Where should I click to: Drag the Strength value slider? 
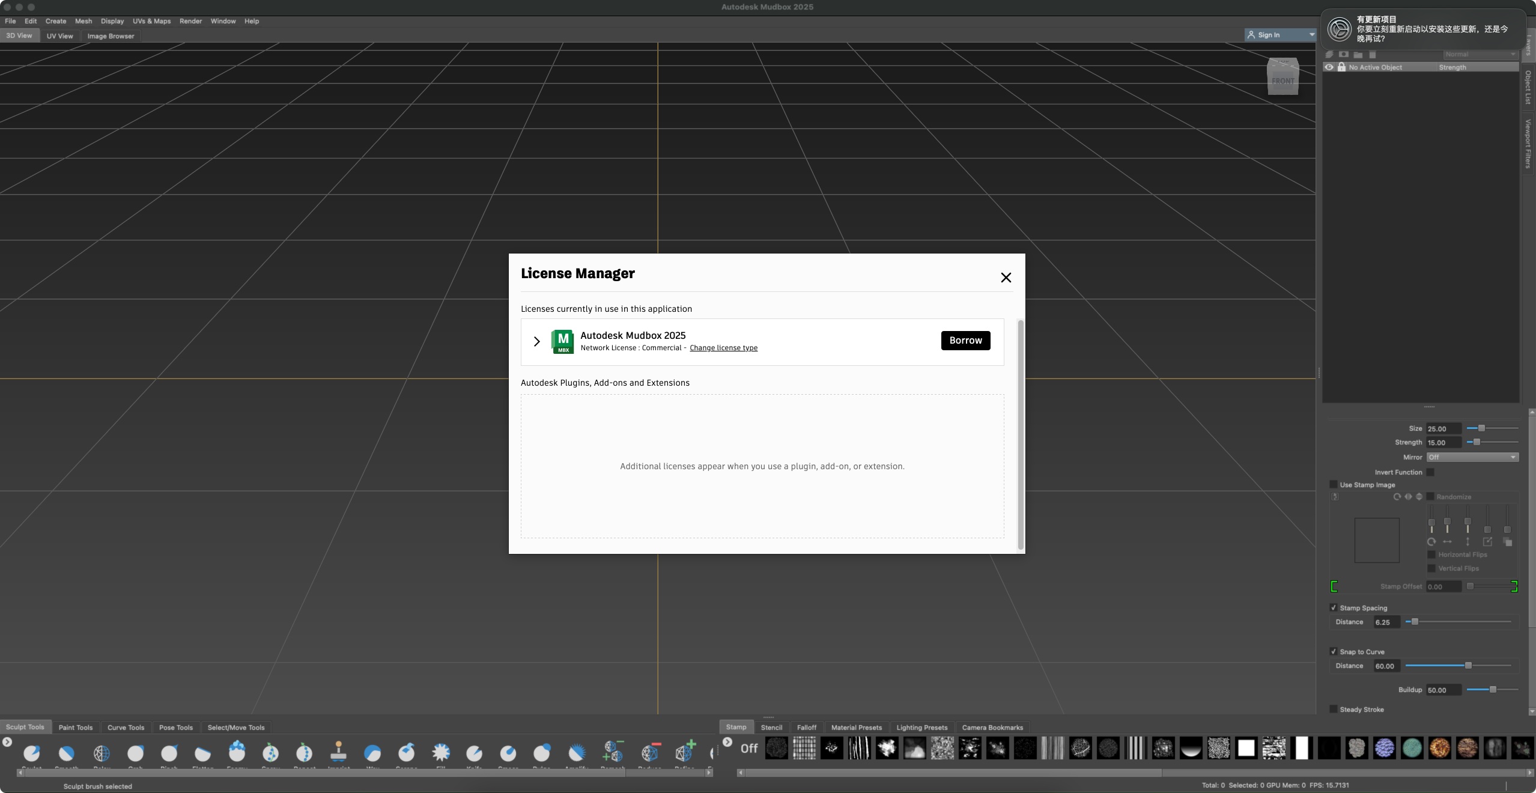[1475, 442]
